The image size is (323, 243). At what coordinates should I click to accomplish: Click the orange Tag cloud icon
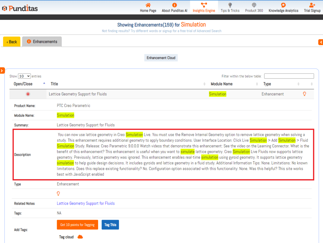click(x=80, y=237)
